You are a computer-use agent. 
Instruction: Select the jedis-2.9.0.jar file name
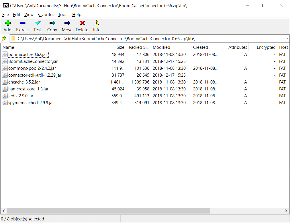coord(21,96)
